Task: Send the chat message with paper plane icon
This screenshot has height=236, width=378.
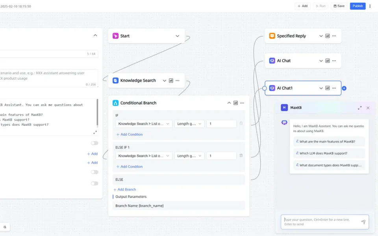Action: (363, 222)
